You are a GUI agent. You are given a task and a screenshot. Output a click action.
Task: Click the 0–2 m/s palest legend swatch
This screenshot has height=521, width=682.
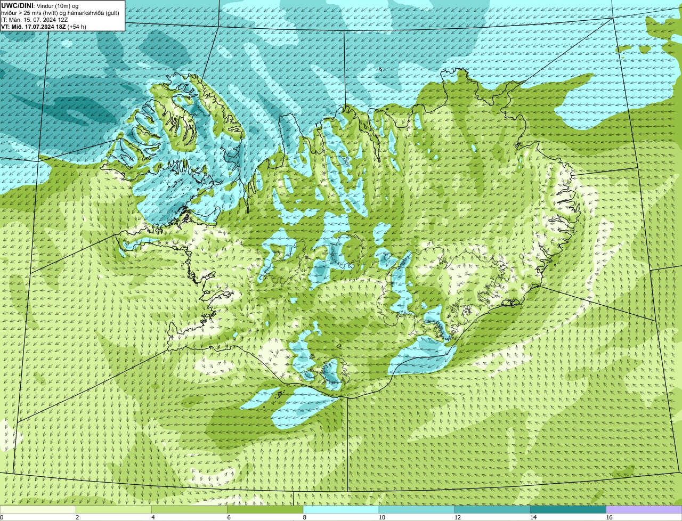38,509
